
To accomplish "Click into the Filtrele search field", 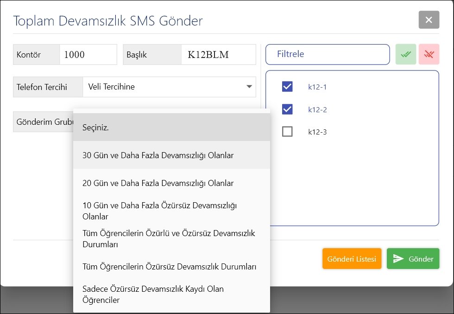I will pyautogui.click(x=328, y=54).
